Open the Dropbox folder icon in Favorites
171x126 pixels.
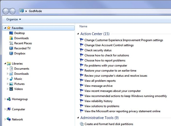tap(11, 53)
